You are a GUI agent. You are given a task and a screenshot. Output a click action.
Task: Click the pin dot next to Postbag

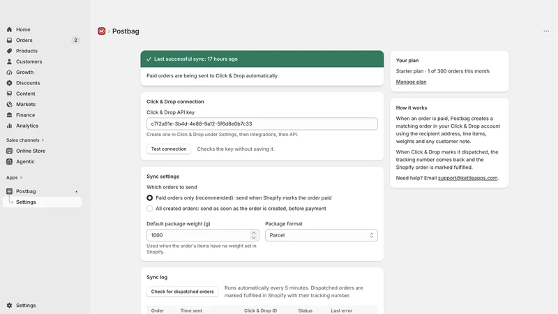click(76, 191)
